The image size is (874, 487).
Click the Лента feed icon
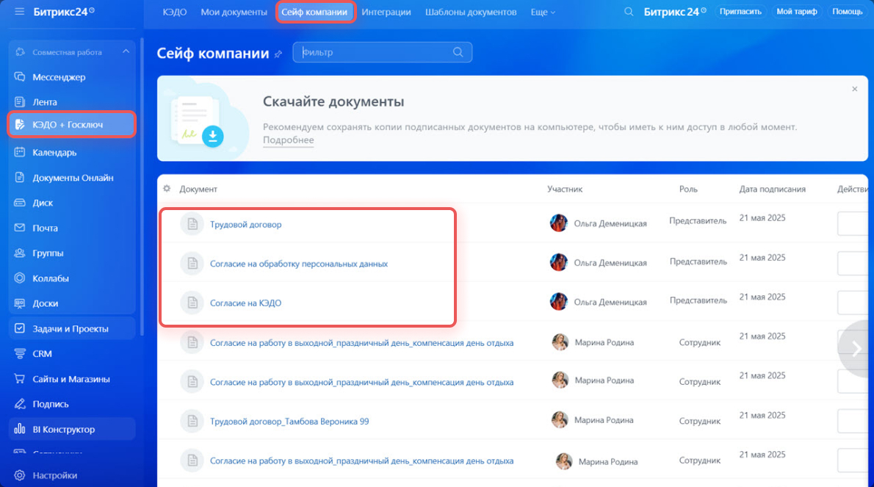(20, 102)
